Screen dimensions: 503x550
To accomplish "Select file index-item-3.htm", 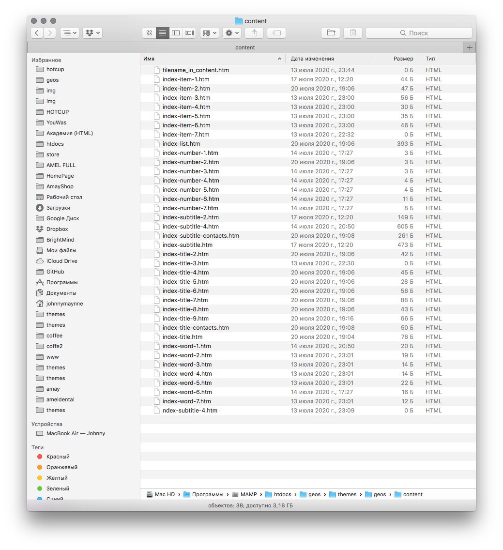I will 308,98.
